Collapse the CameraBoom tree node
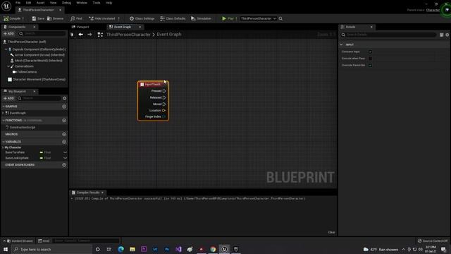Viewport: 451px width, 254px height. [8, 66]
